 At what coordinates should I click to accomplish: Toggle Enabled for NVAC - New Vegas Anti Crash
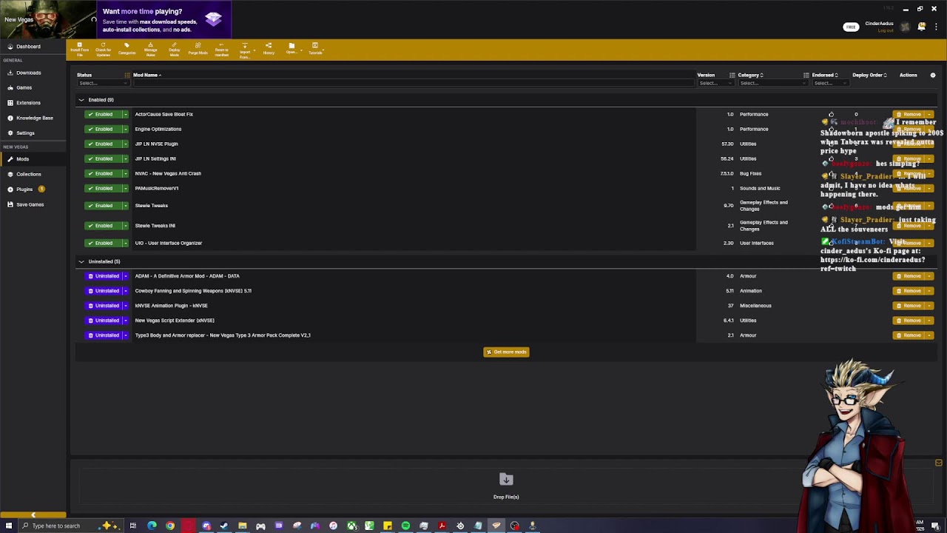tap(103, 173)
